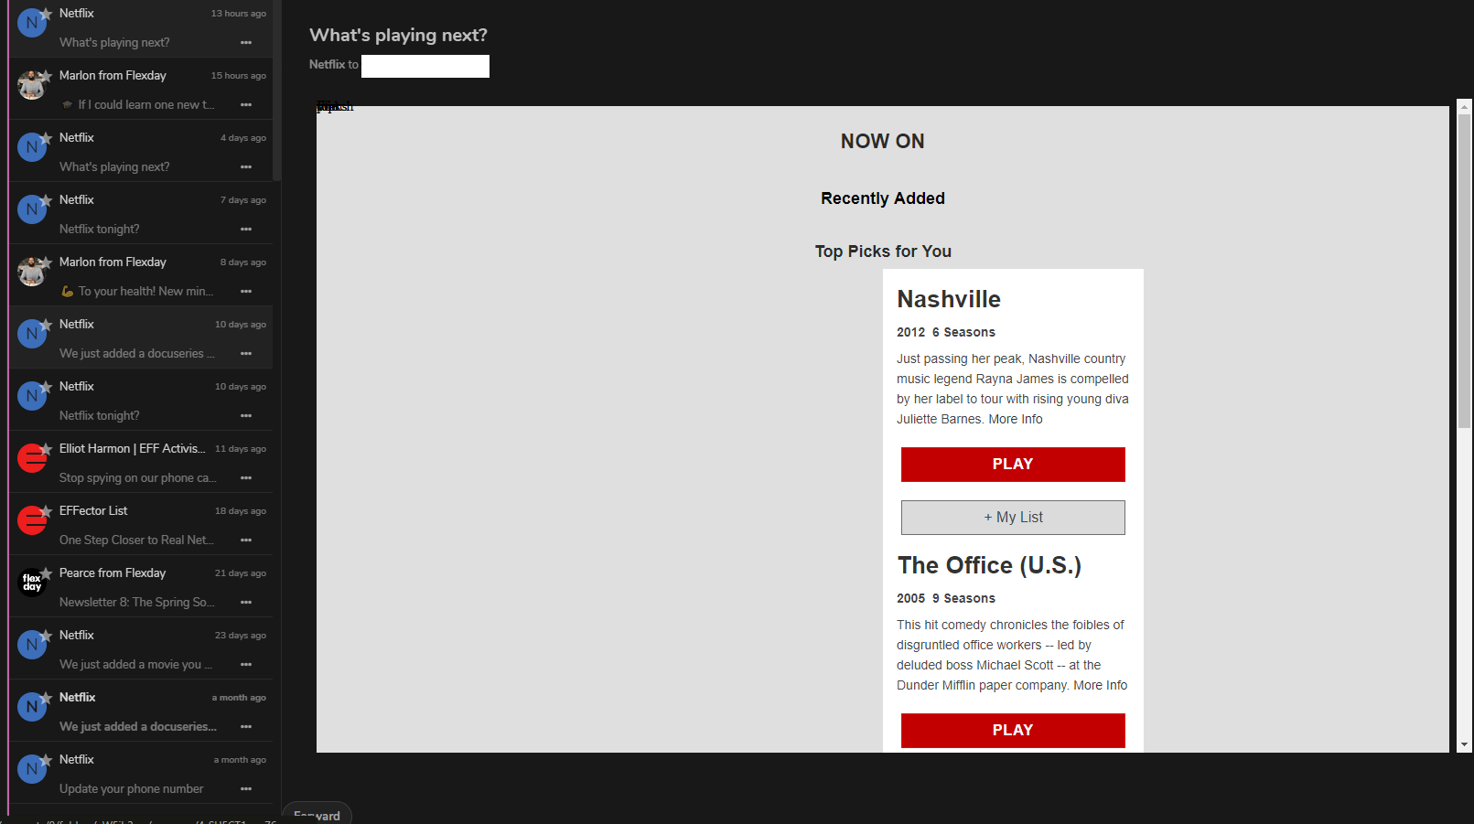Click Netflix avatar beside 'We just added a docuseries' 10 days ago
The height and width of the screenshot is (824, 1474).
point(32,334)
